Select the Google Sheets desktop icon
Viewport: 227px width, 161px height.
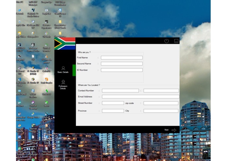click(20, 151)
